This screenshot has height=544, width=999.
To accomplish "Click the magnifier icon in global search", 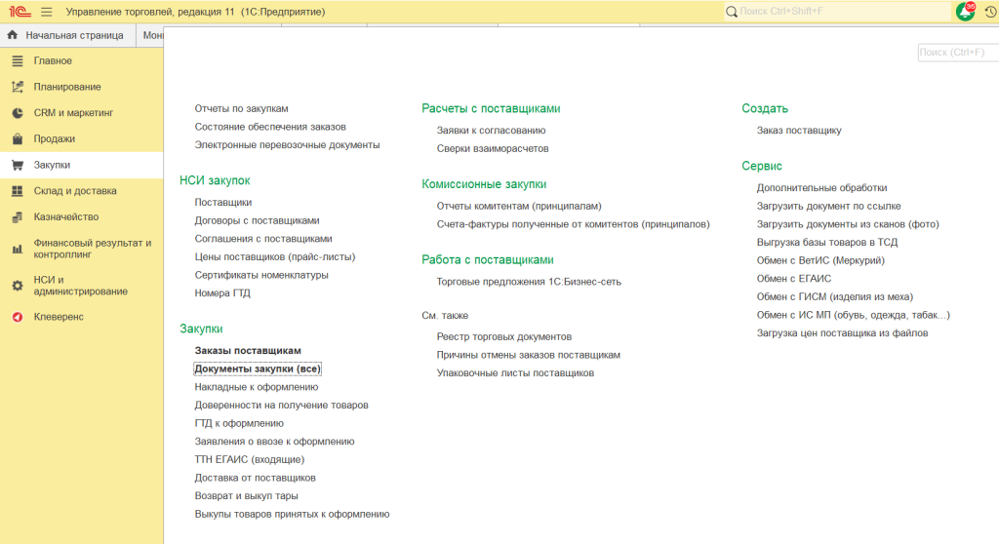I will (x=732, y=12).
